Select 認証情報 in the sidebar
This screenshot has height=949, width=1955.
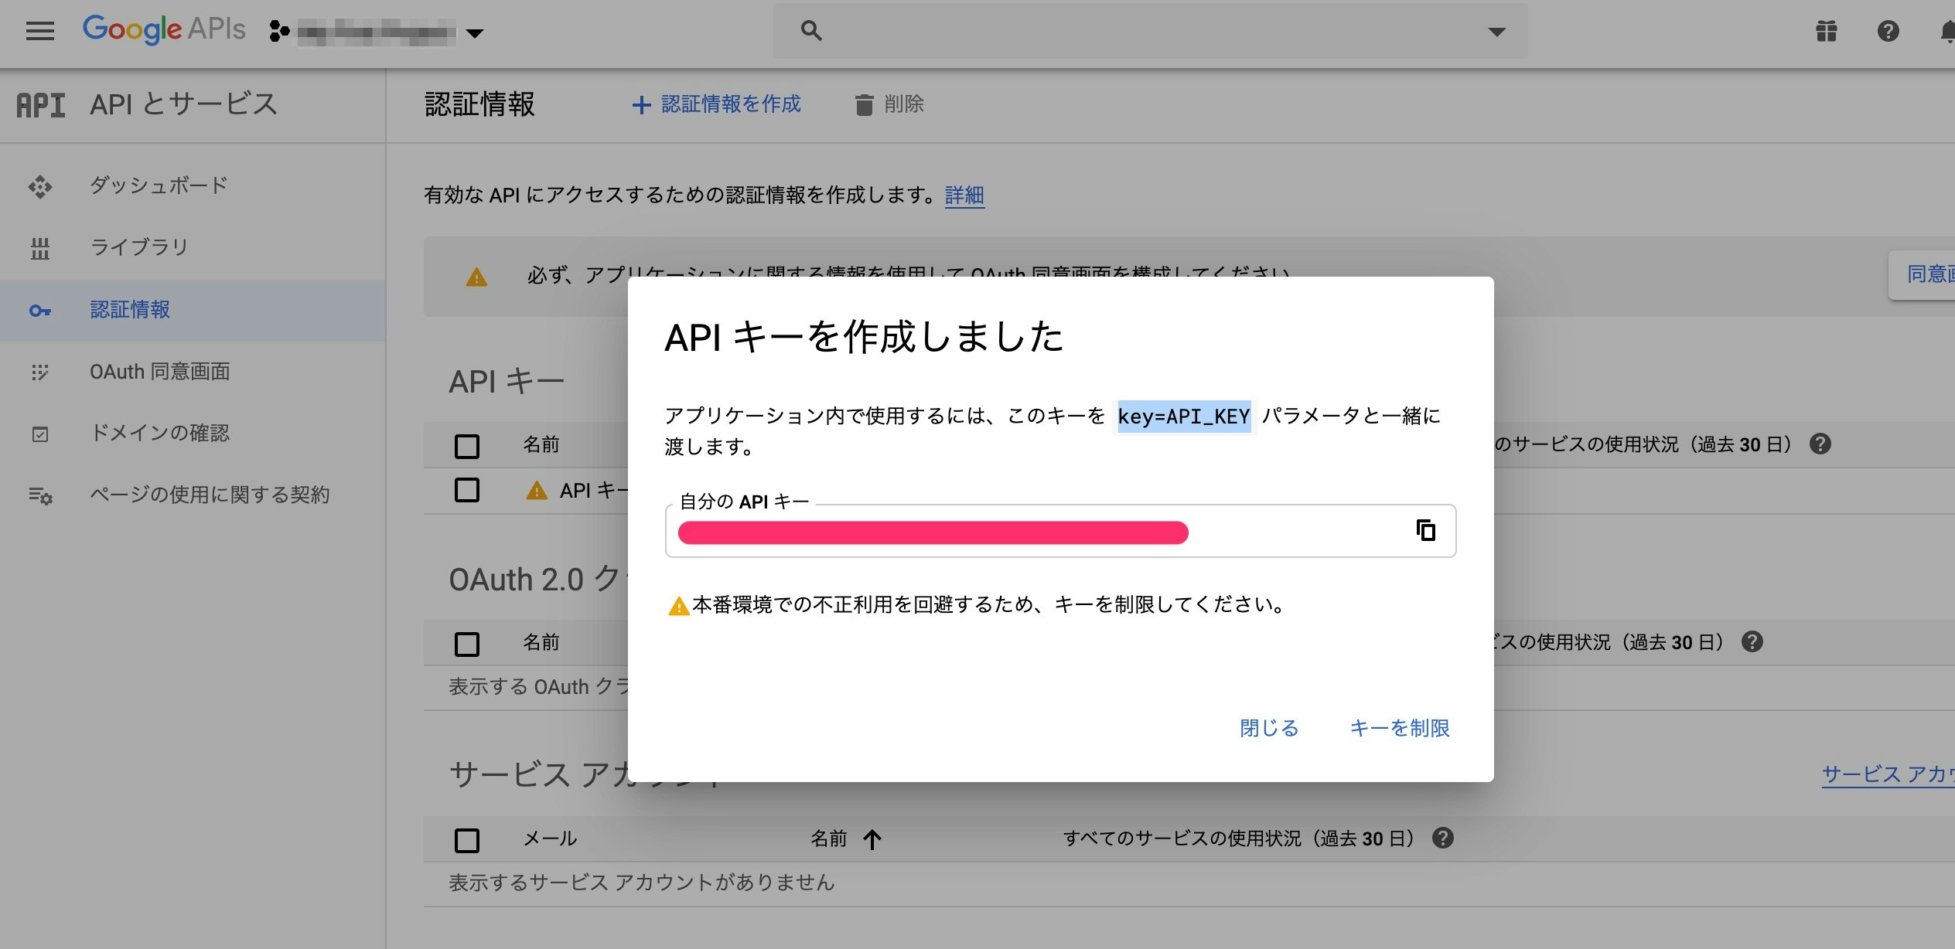click(x=130, y=310)
